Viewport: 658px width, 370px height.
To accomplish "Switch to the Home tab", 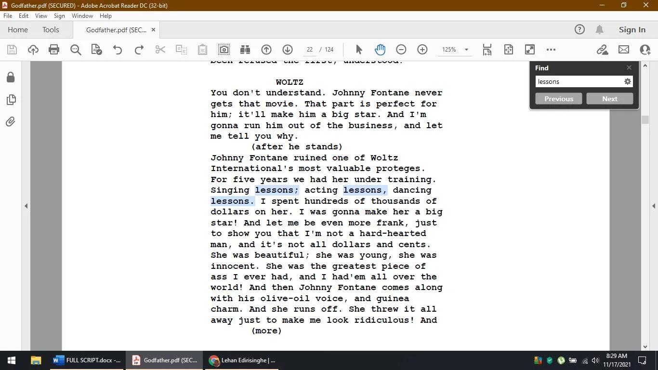I will pyautogui.click(x=18, y=30).
